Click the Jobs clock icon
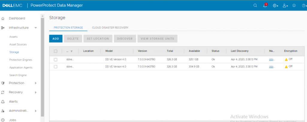307x122 pixels. [x=3, y=120]
